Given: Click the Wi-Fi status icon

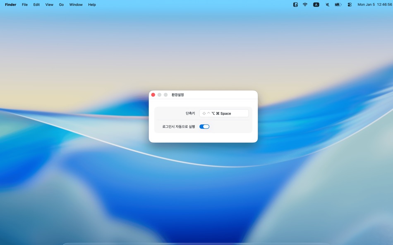Looking at the screenshot, I should pos(305,5).
